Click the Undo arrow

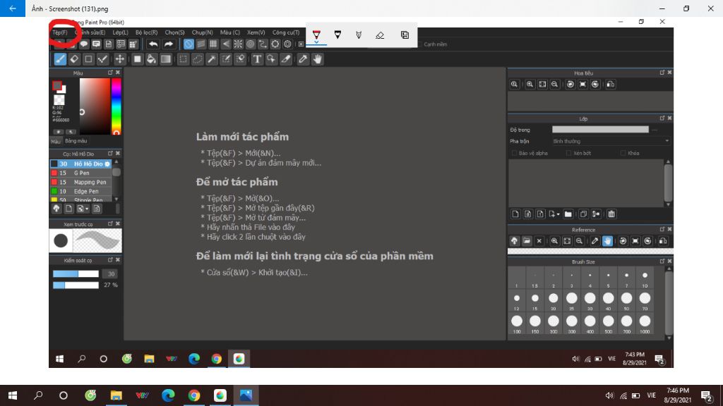pos(153,44)
